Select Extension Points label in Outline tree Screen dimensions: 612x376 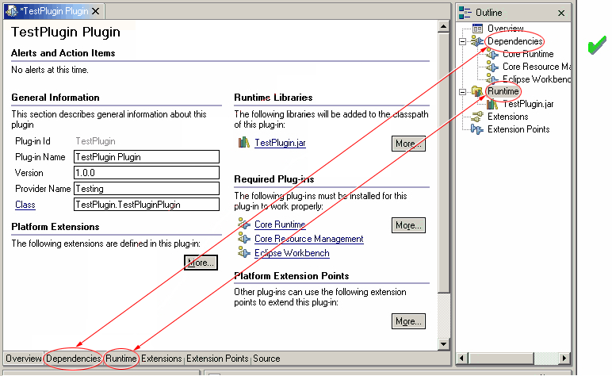coord(518,129)
